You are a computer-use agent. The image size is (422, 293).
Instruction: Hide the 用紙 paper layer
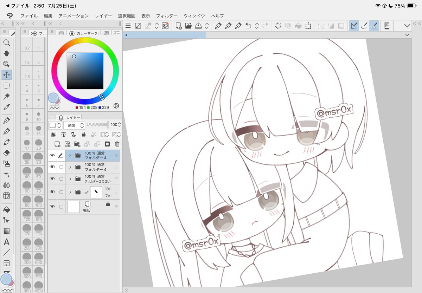coord(52,206)
